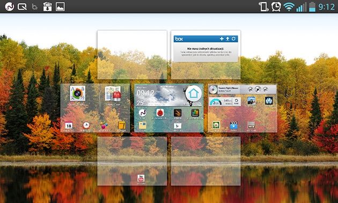The height and width of the screenshot is (203, 338).
Task: Open the dark app icon with orange swoosh
Action: coord(178,113)
